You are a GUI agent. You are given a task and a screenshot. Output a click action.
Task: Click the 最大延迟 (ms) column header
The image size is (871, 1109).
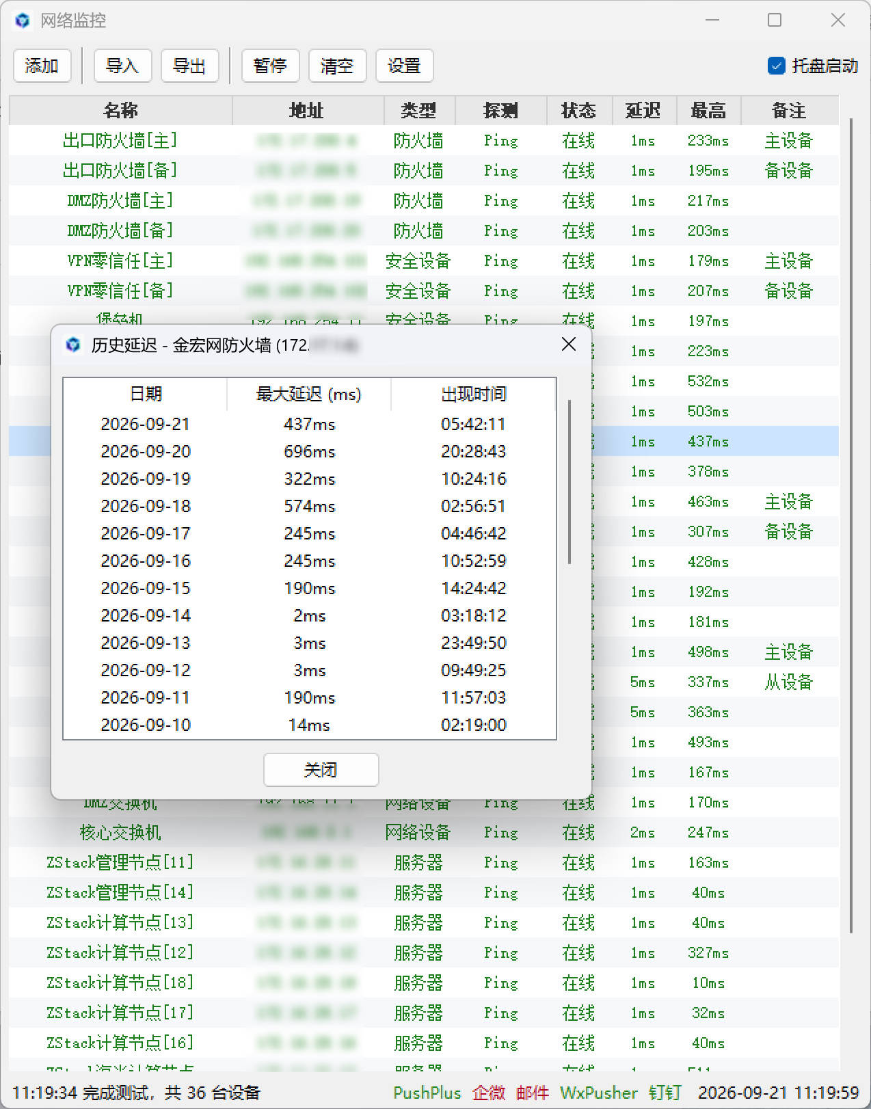coord(309,394)
